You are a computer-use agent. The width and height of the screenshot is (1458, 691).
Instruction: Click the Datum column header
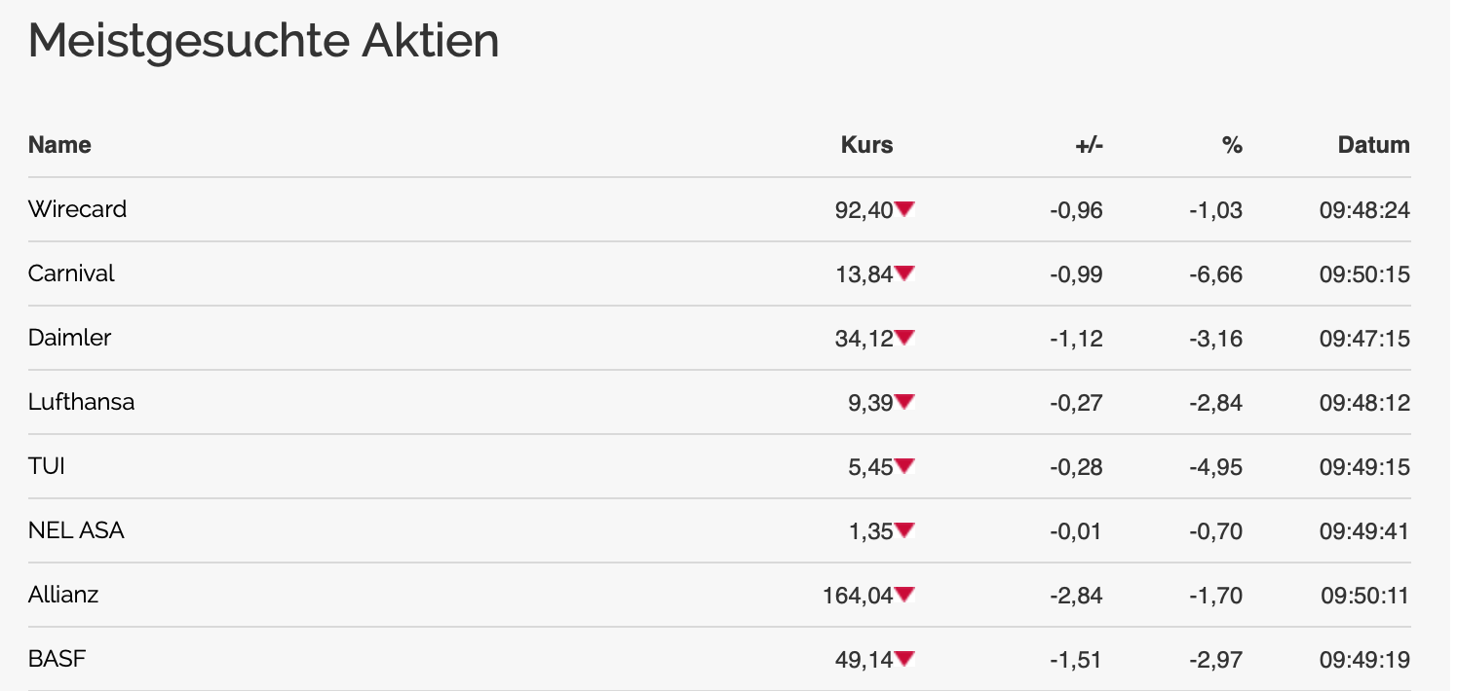[x=1373, y=145]
